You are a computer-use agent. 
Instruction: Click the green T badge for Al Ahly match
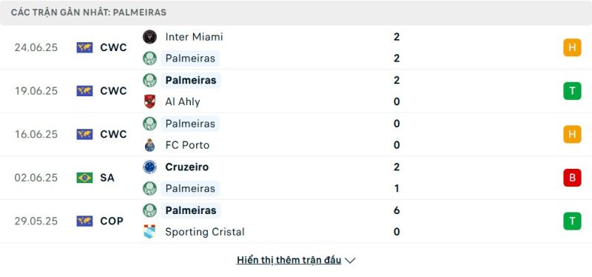(572, 91)
